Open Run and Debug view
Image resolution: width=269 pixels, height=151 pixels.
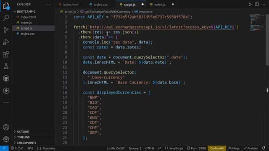6,42
